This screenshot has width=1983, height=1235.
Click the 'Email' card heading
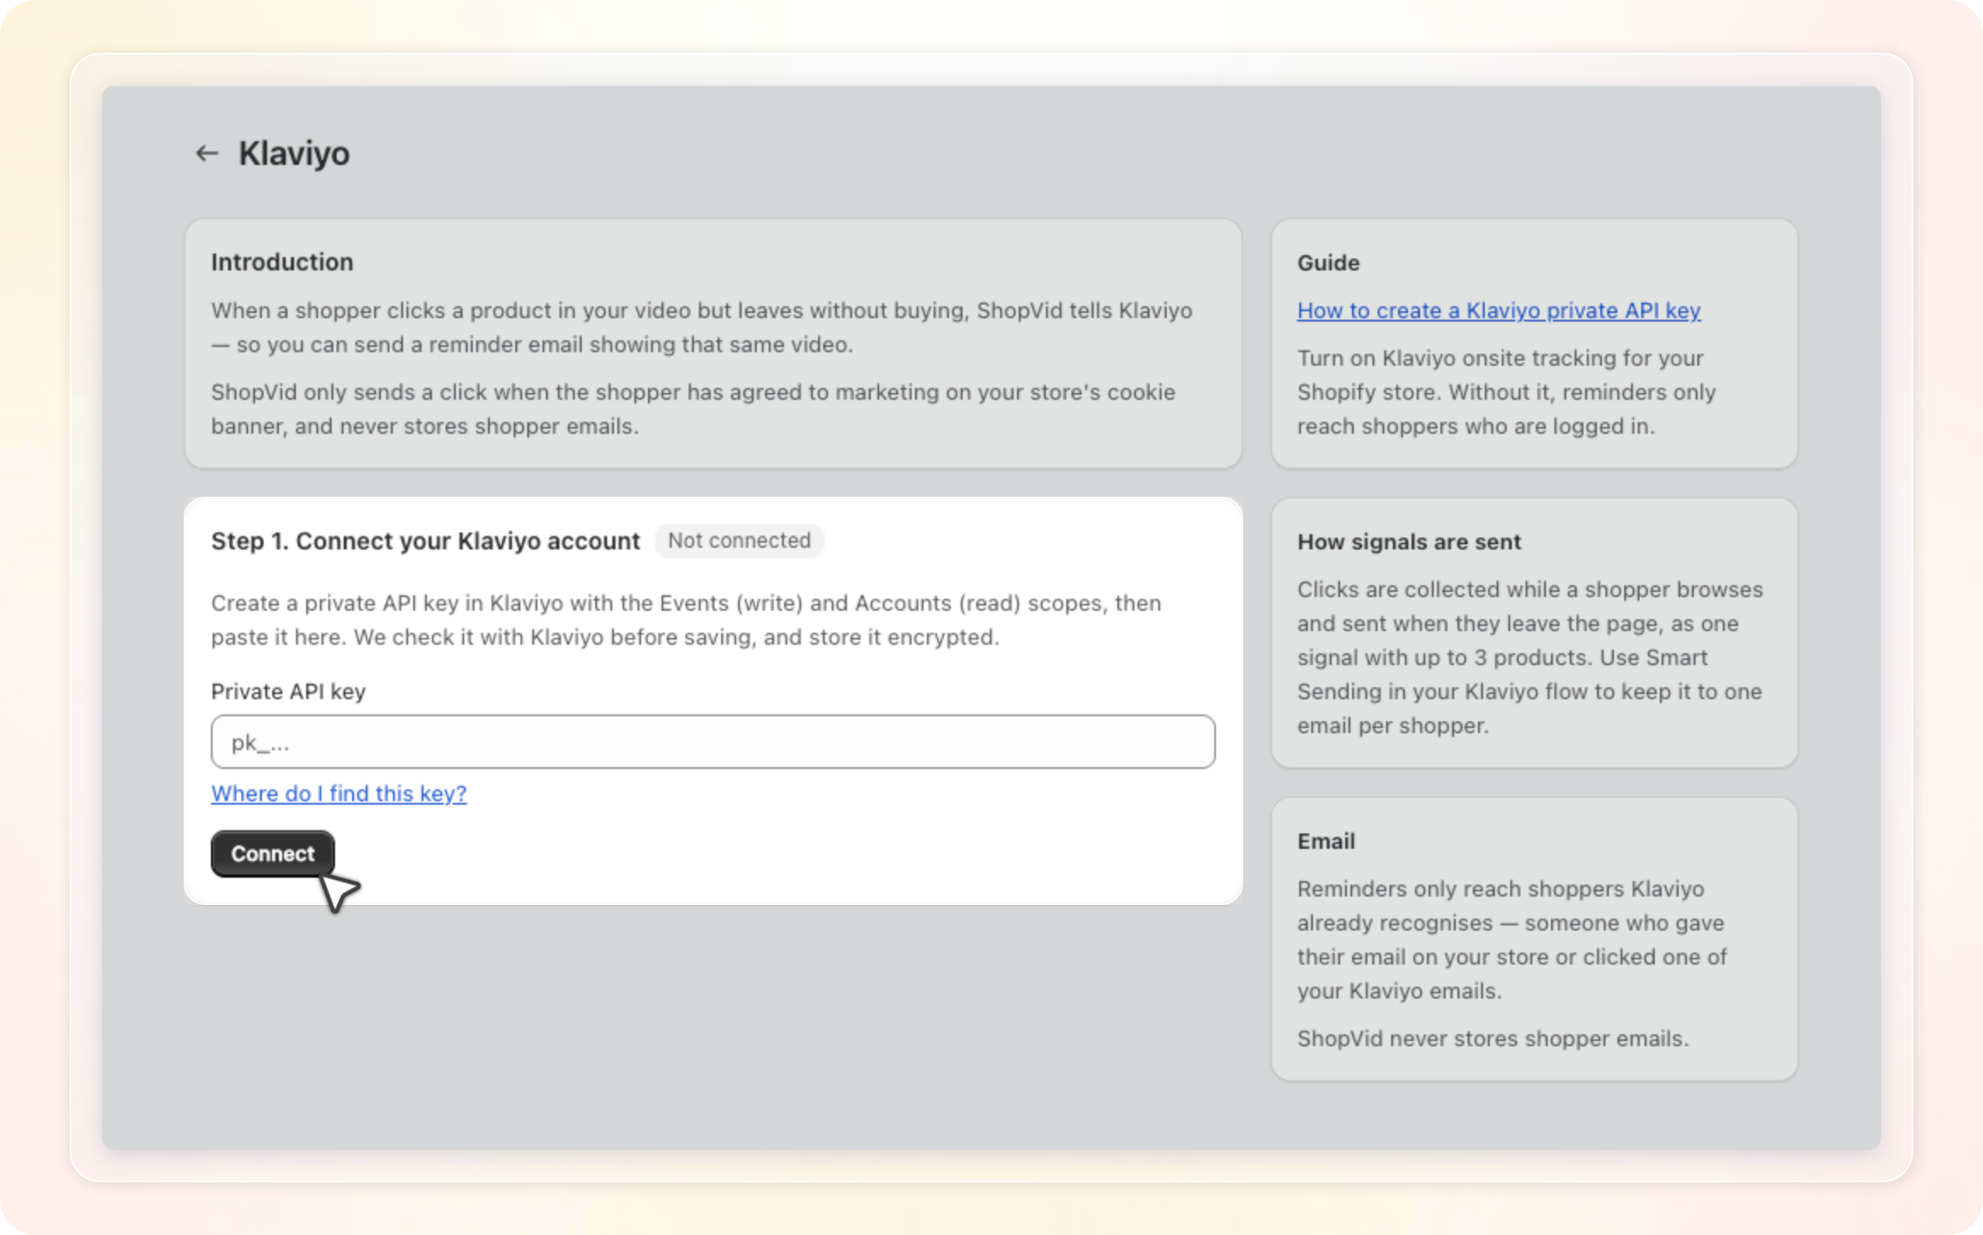(x=1326, y=841)
